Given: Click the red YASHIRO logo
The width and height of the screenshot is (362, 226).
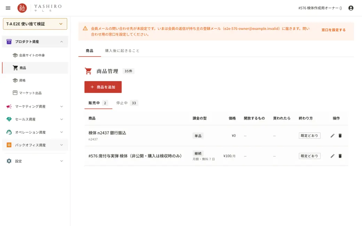Looking at the screenshot, I should pyautogui.click(x=22, y=8).
